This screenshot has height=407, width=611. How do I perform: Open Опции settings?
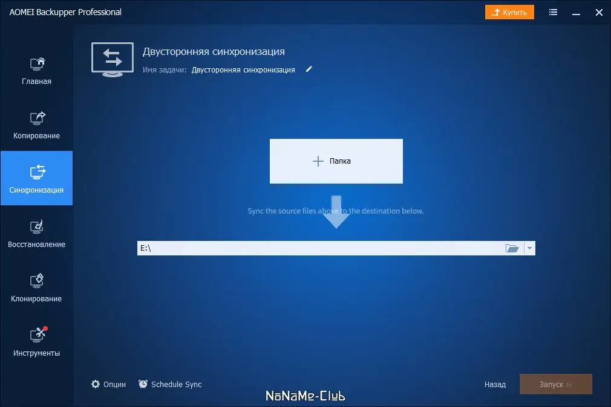[108, 385]
